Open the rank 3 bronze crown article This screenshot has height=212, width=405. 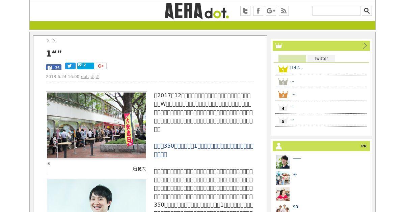tap(293, 94)
